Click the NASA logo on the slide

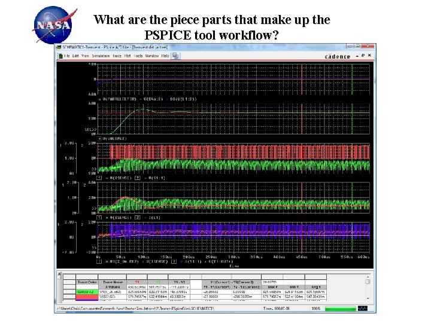[x=54, y=25]
